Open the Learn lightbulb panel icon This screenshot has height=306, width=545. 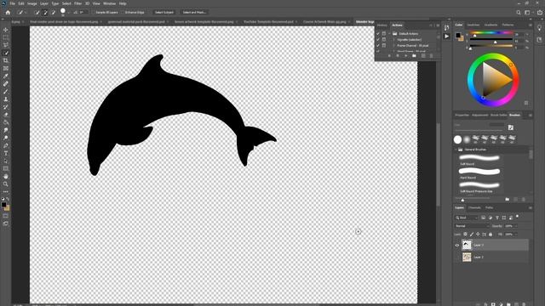pyautogui.click(x=539, y=29)
